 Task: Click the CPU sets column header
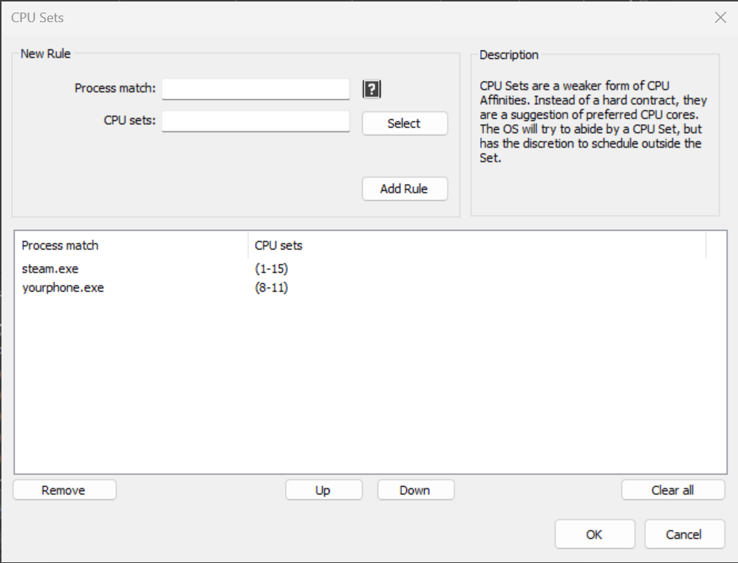coord(279,245)
